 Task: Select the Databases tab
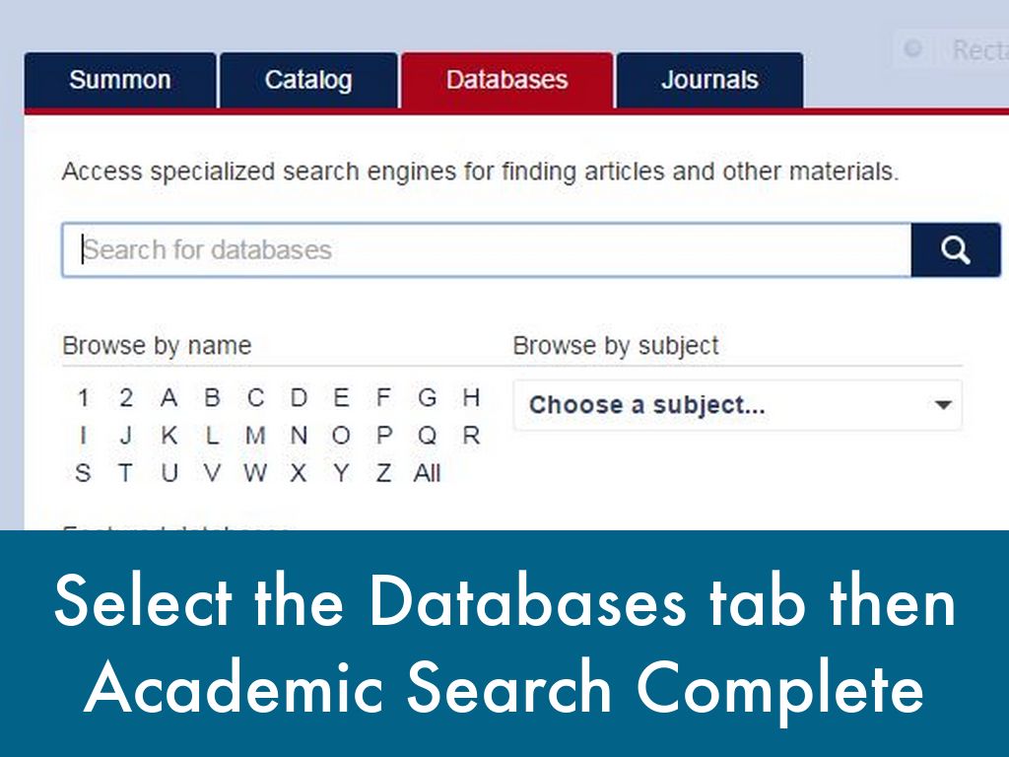(x=506, y=81)
